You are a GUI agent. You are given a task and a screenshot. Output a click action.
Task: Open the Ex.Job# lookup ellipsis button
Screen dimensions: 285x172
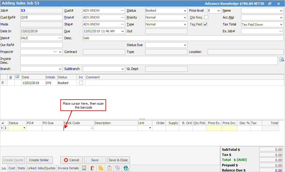point(281,31)
